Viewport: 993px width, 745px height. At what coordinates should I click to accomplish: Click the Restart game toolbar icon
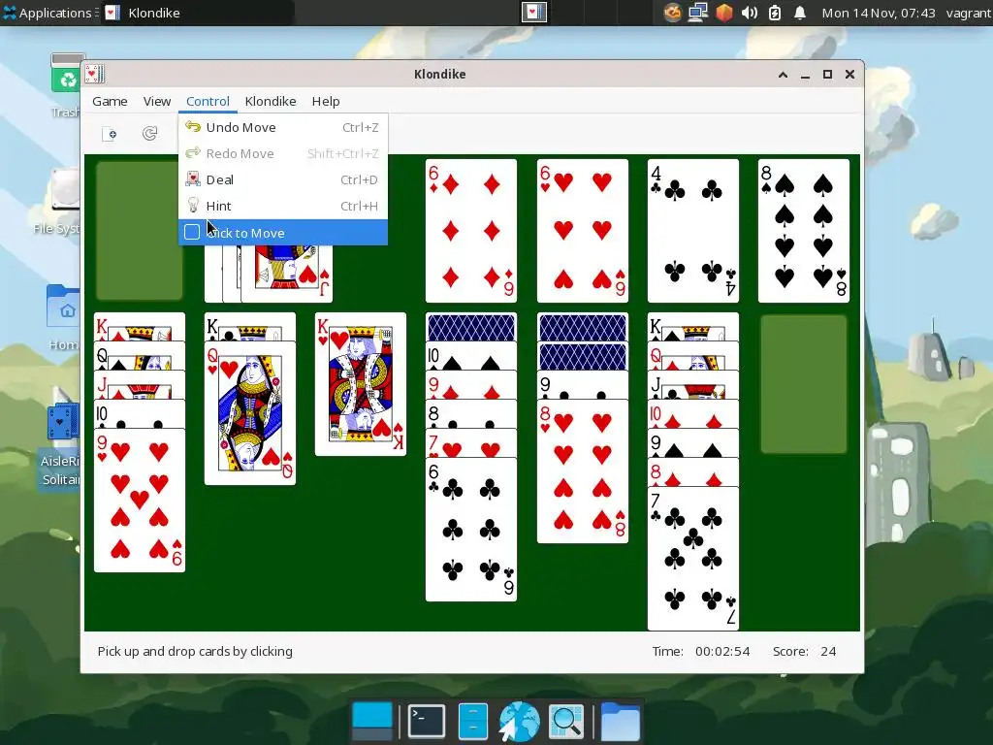(x=149, y=134)
